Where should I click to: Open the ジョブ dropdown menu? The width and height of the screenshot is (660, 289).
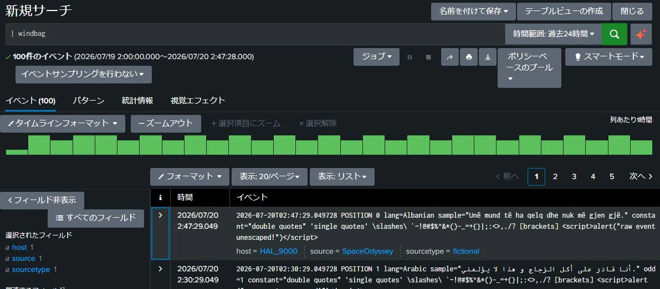376,56
